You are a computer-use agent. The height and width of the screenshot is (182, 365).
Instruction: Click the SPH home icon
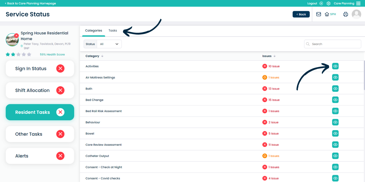pyautogui.click(x=327, y=14)
